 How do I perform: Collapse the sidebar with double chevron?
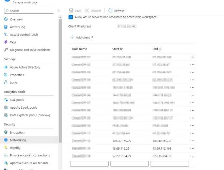pyautogui.click(x=59, y=11)
